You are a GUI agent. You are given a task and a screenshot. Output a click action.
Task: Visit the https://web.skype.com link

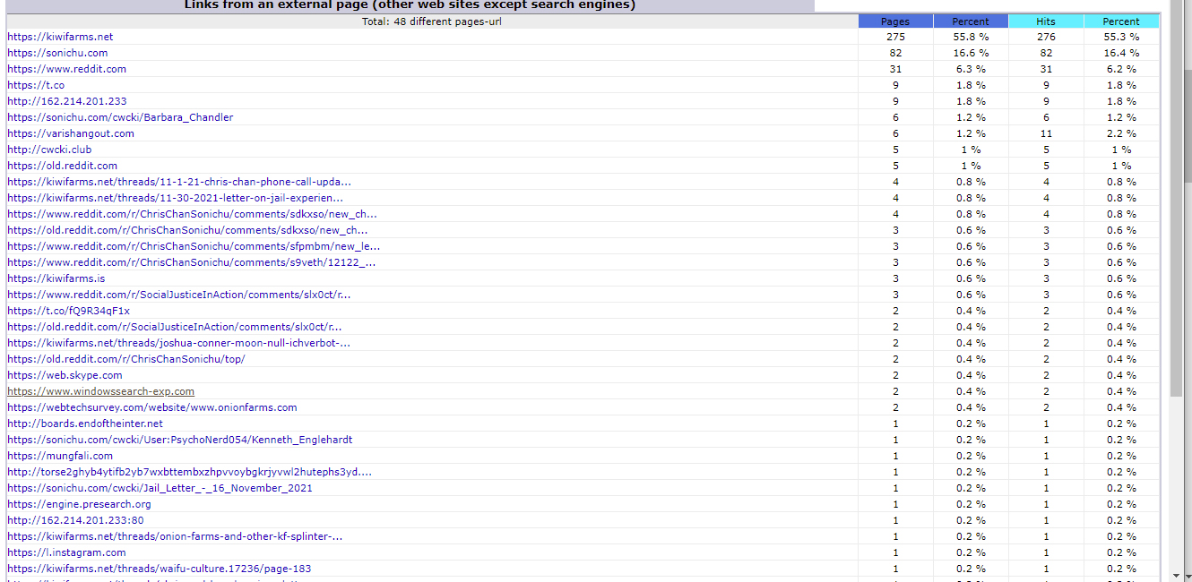click(65, 375)
